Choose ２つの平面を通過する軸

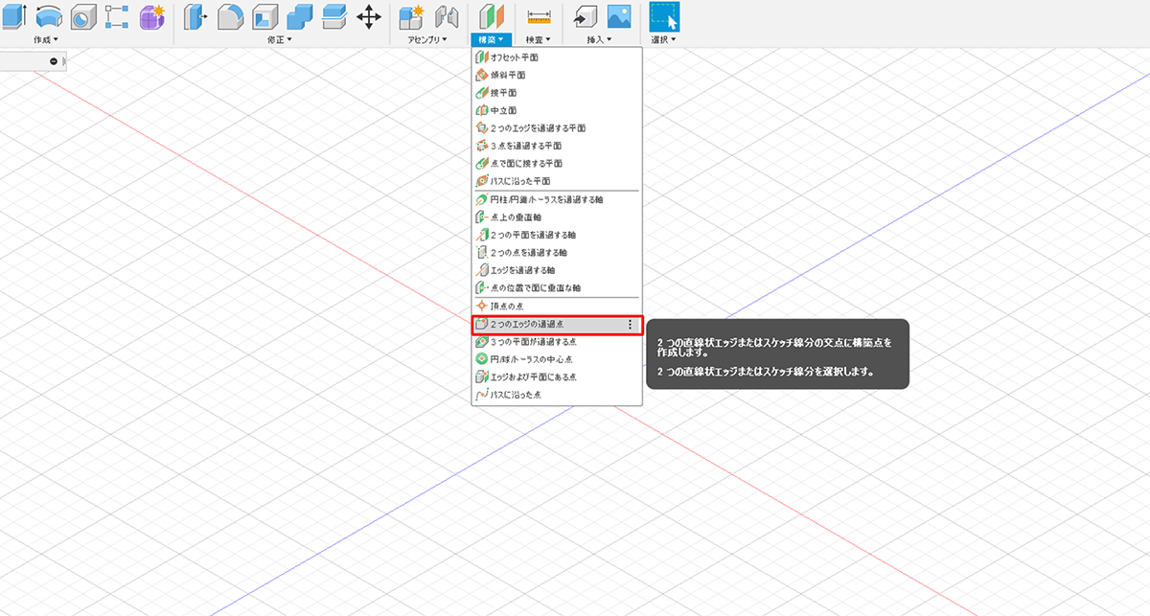[x=557, y=235]
